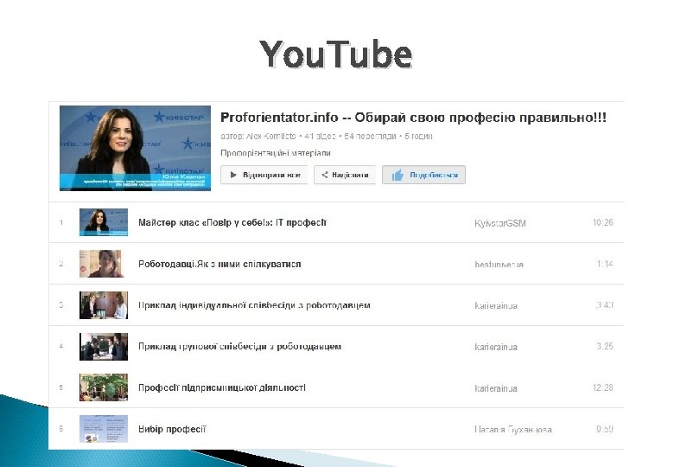The width and height of the screenshot is (674, 467).
Task: Open thumbnail of 'Приклад групової співбесіди' video
Action: click(x=104, y=346)
